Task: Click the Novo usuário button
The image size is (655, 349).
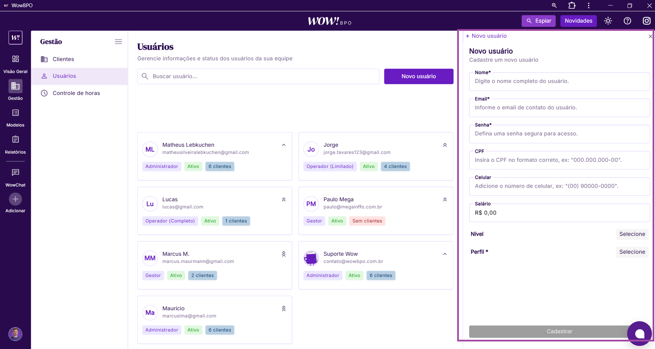Action: (418, 76)
